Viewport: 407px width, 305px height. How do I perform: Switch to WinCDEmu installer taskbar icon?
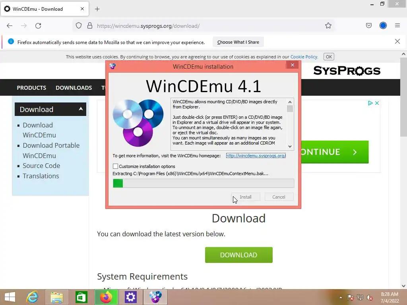155,297
